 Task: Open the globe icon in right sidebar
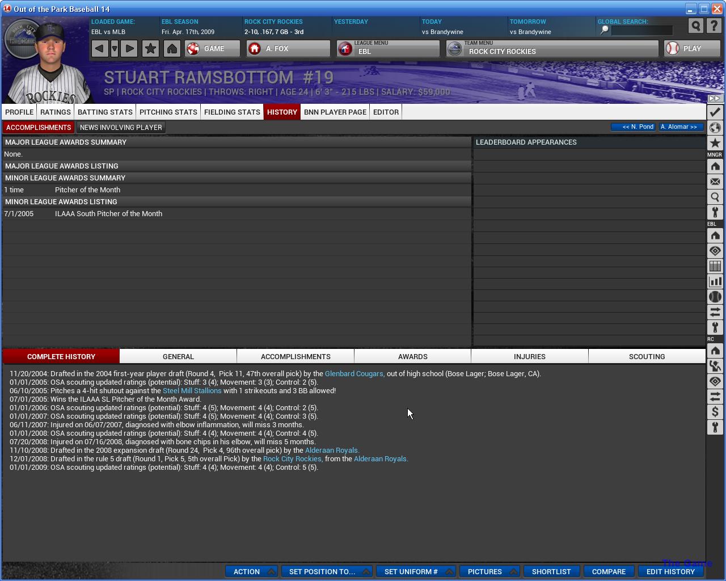coord(715,128)
